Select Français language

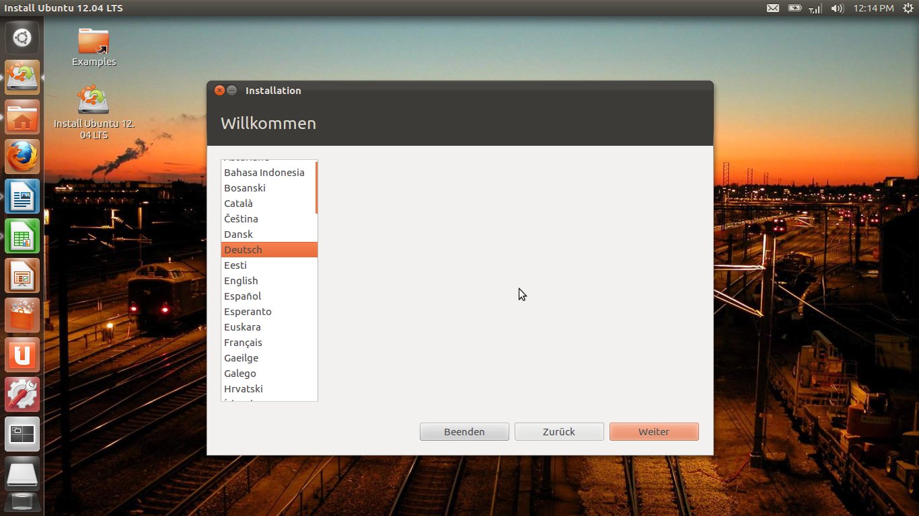[x=268, y=343]
